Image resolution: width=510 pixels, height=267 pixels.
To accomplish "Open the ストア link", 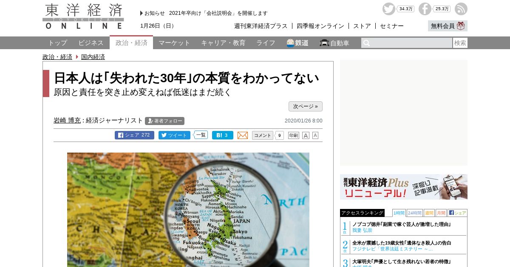I will click(x=362, y=26).
